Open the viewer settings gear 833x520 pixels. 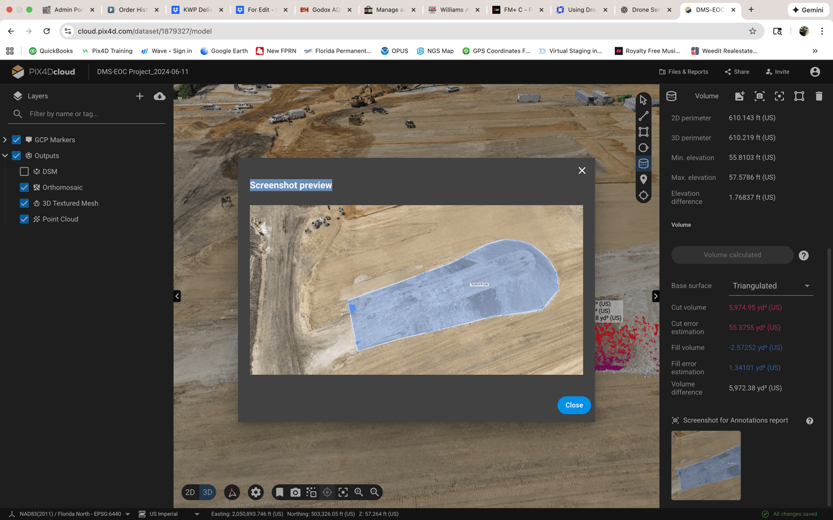pyautogui.click(x=255, y=492)
